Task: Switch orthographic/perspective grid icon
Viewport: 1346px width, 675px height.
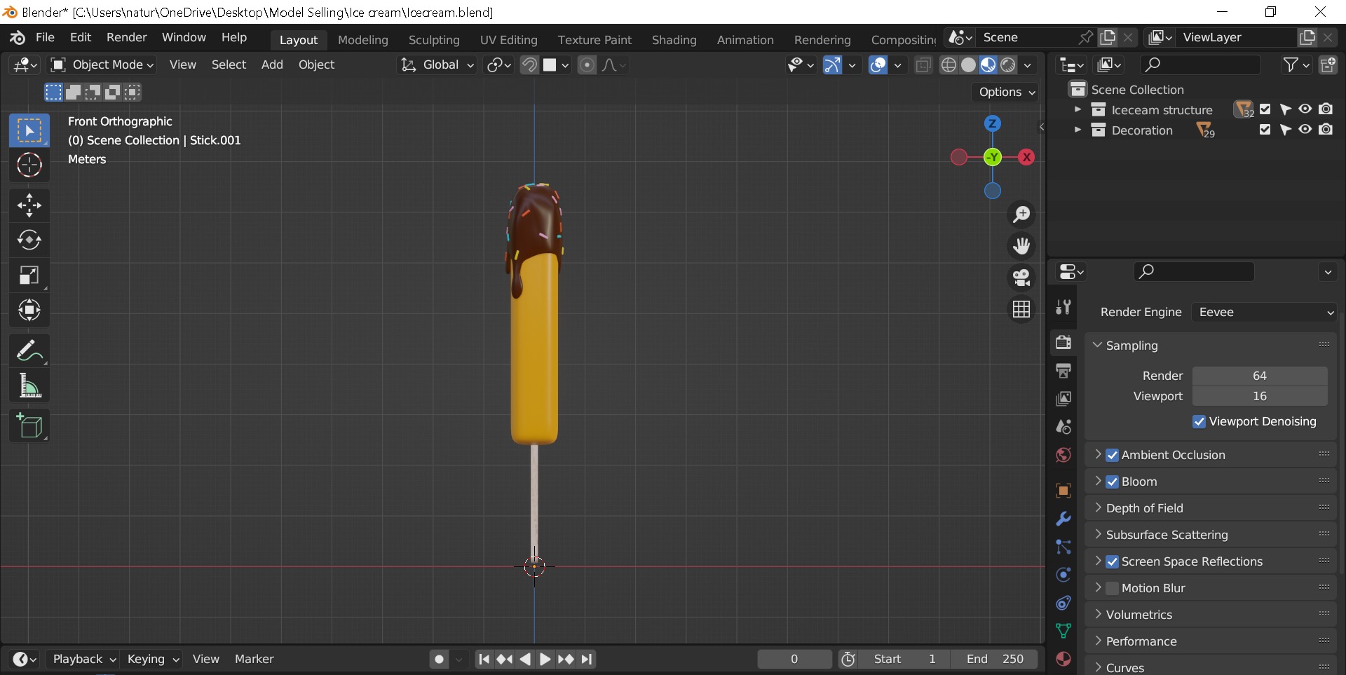Action: (x=1021, y=309)
